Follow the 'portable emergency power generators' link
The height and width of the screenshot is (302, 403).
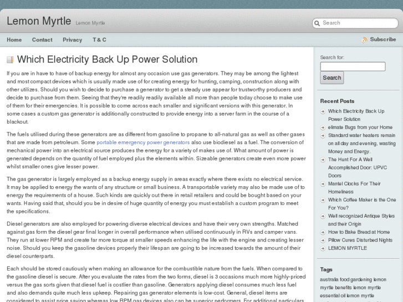tap(143, 142)
